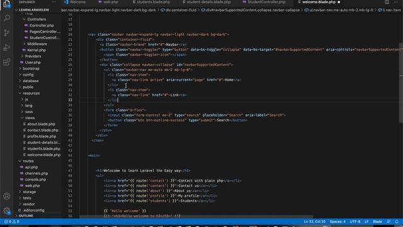Open contact.blade.php in explorer
Screen dimensions: 403x227
[43, 131]
